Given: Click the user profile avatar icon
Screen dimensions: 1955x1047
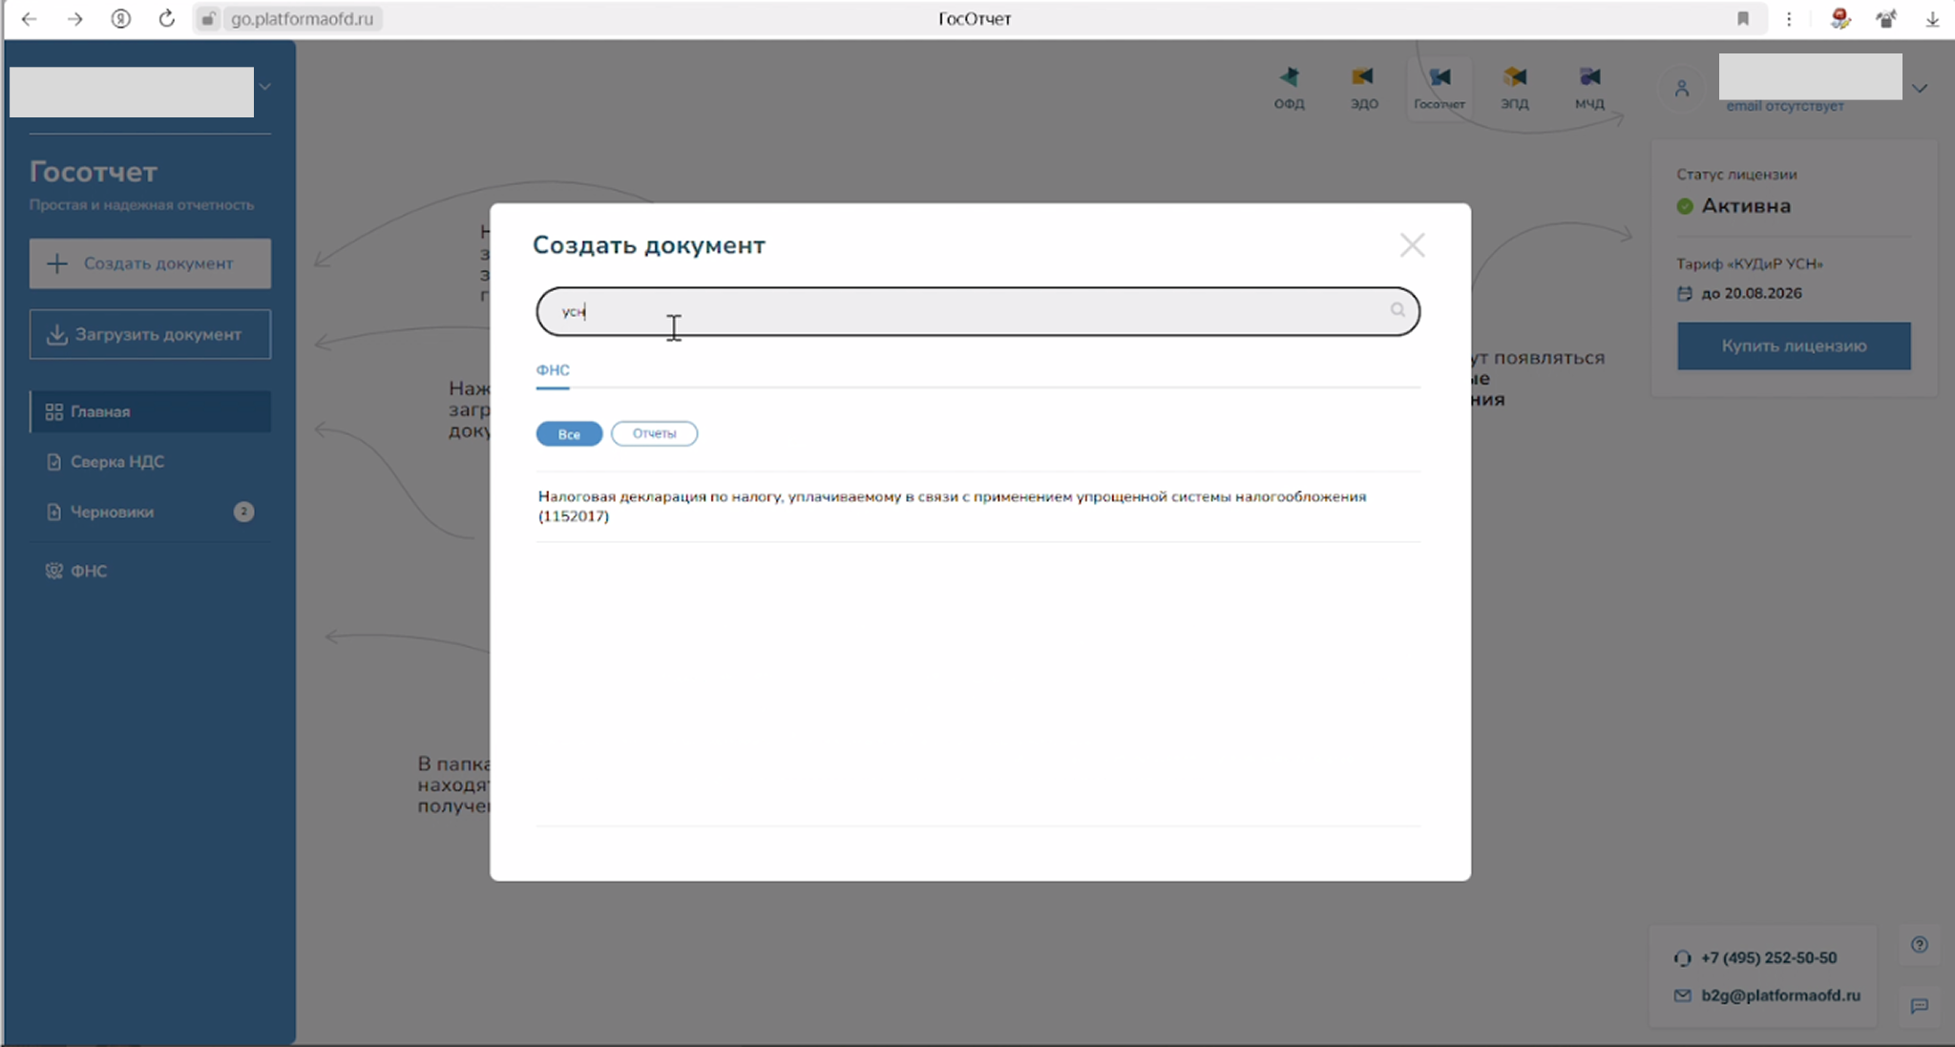Looking at the screenshot, I should click(1682, 89).
